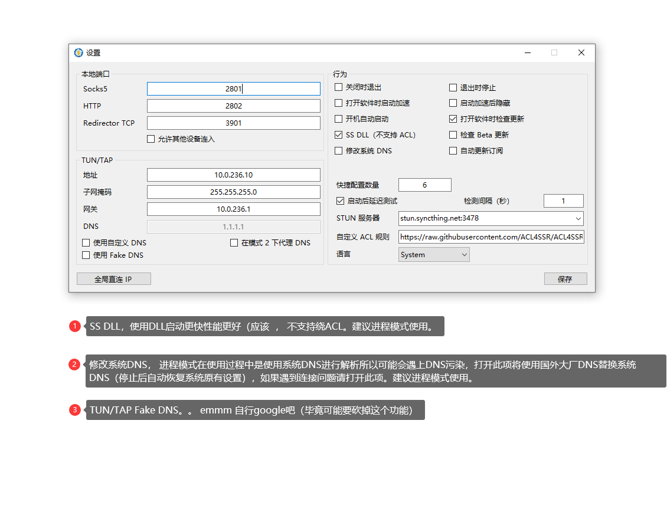Enable 允许其他设备连入 checkbox
667x522 pixels.
click(151, 139)
